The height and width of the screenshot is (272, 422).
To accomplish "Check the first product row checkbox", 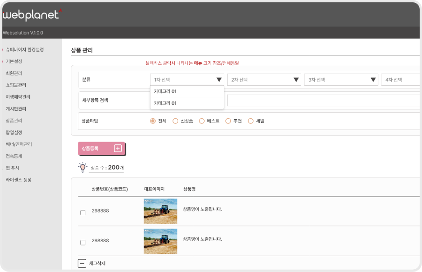I will click(x=83, y=212).
